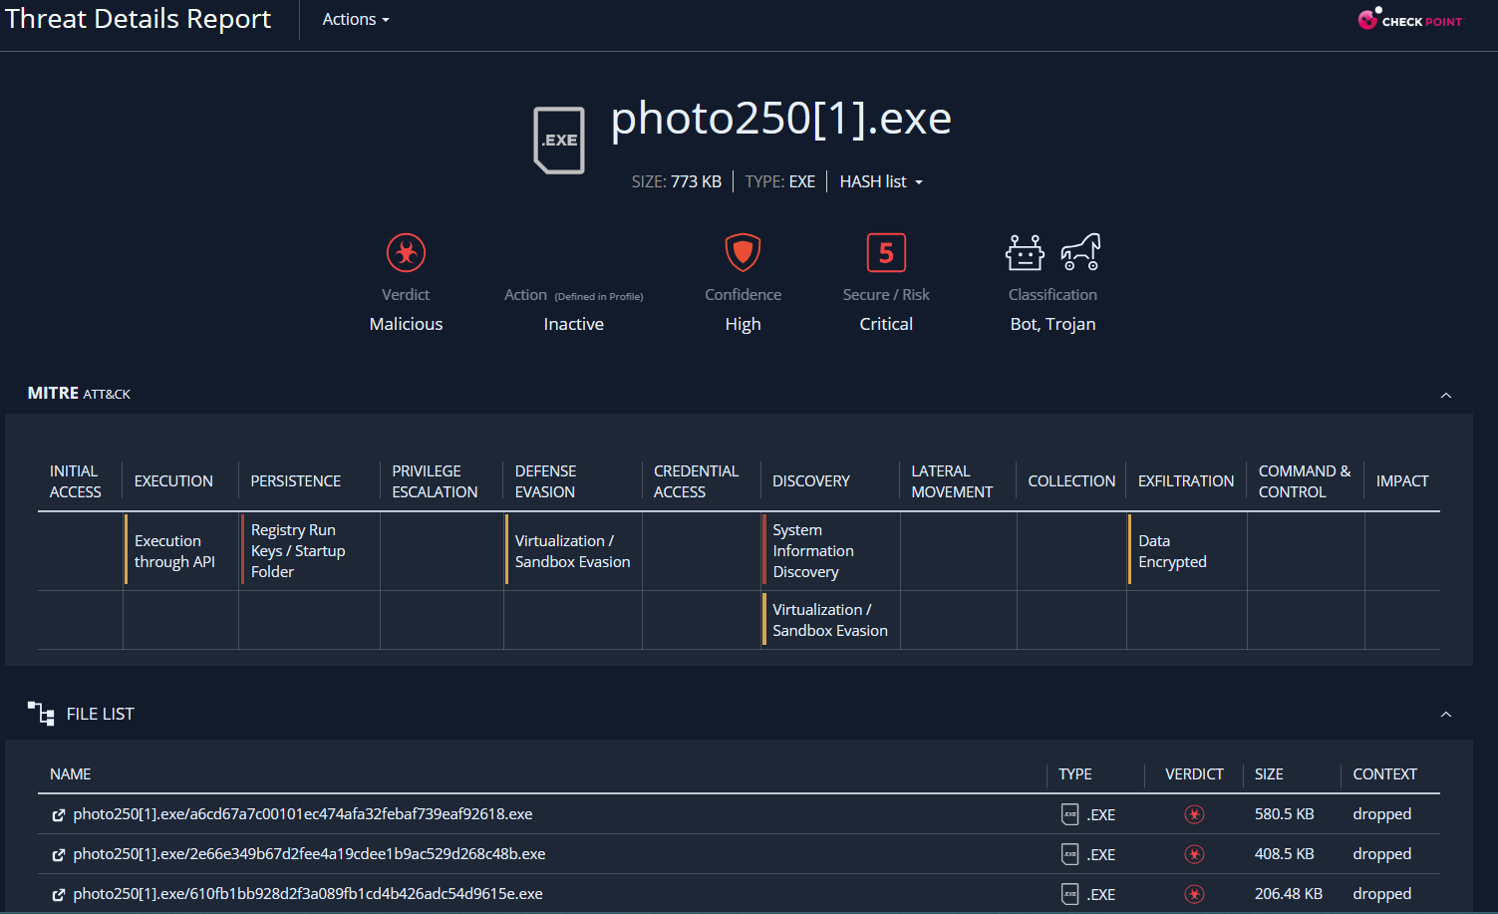The image size is (1498, 914).
Task: Click the Trojan horse classification icon
Action: tap(1080, 253)
